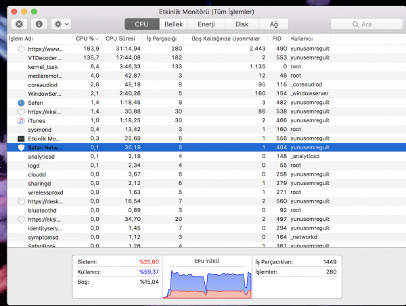This screenshot has height=306, width=406.
Task: Click the iTunes music note icon
Action: tap(21, 120)
